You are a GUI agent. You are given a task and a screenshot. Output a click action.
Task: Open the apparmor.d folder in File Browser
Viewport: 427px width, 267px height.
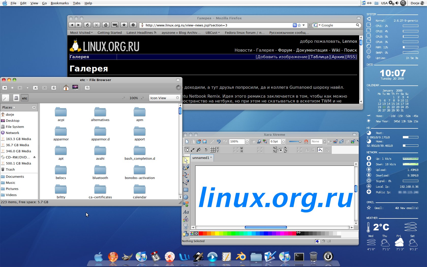tap(100, 134)
